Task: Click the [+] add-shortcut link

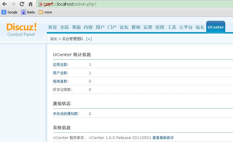Action: coord(89,39)
